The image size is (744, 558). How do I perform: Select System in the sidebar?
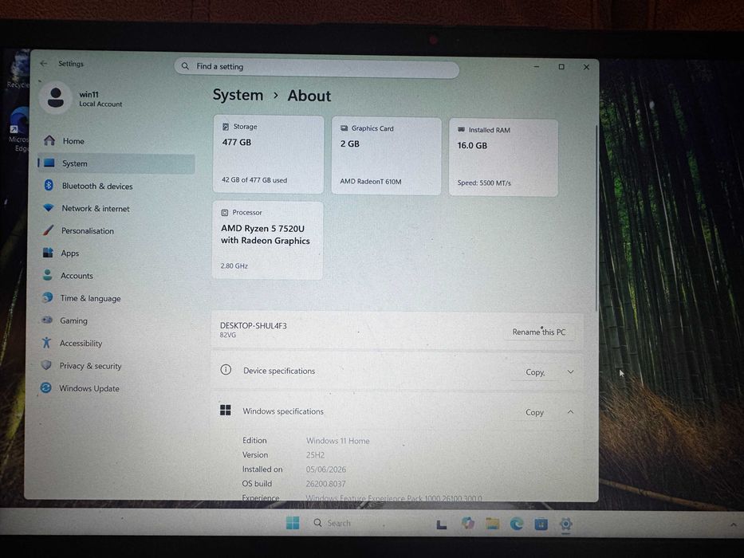pyautogui.click(x=116, y=163)
